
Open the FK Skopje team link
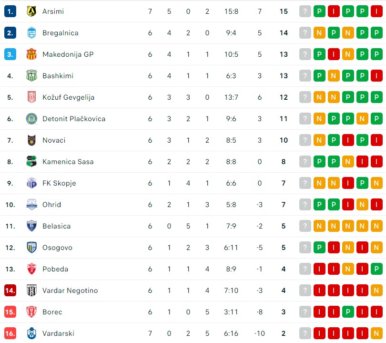tap(59, 183)
